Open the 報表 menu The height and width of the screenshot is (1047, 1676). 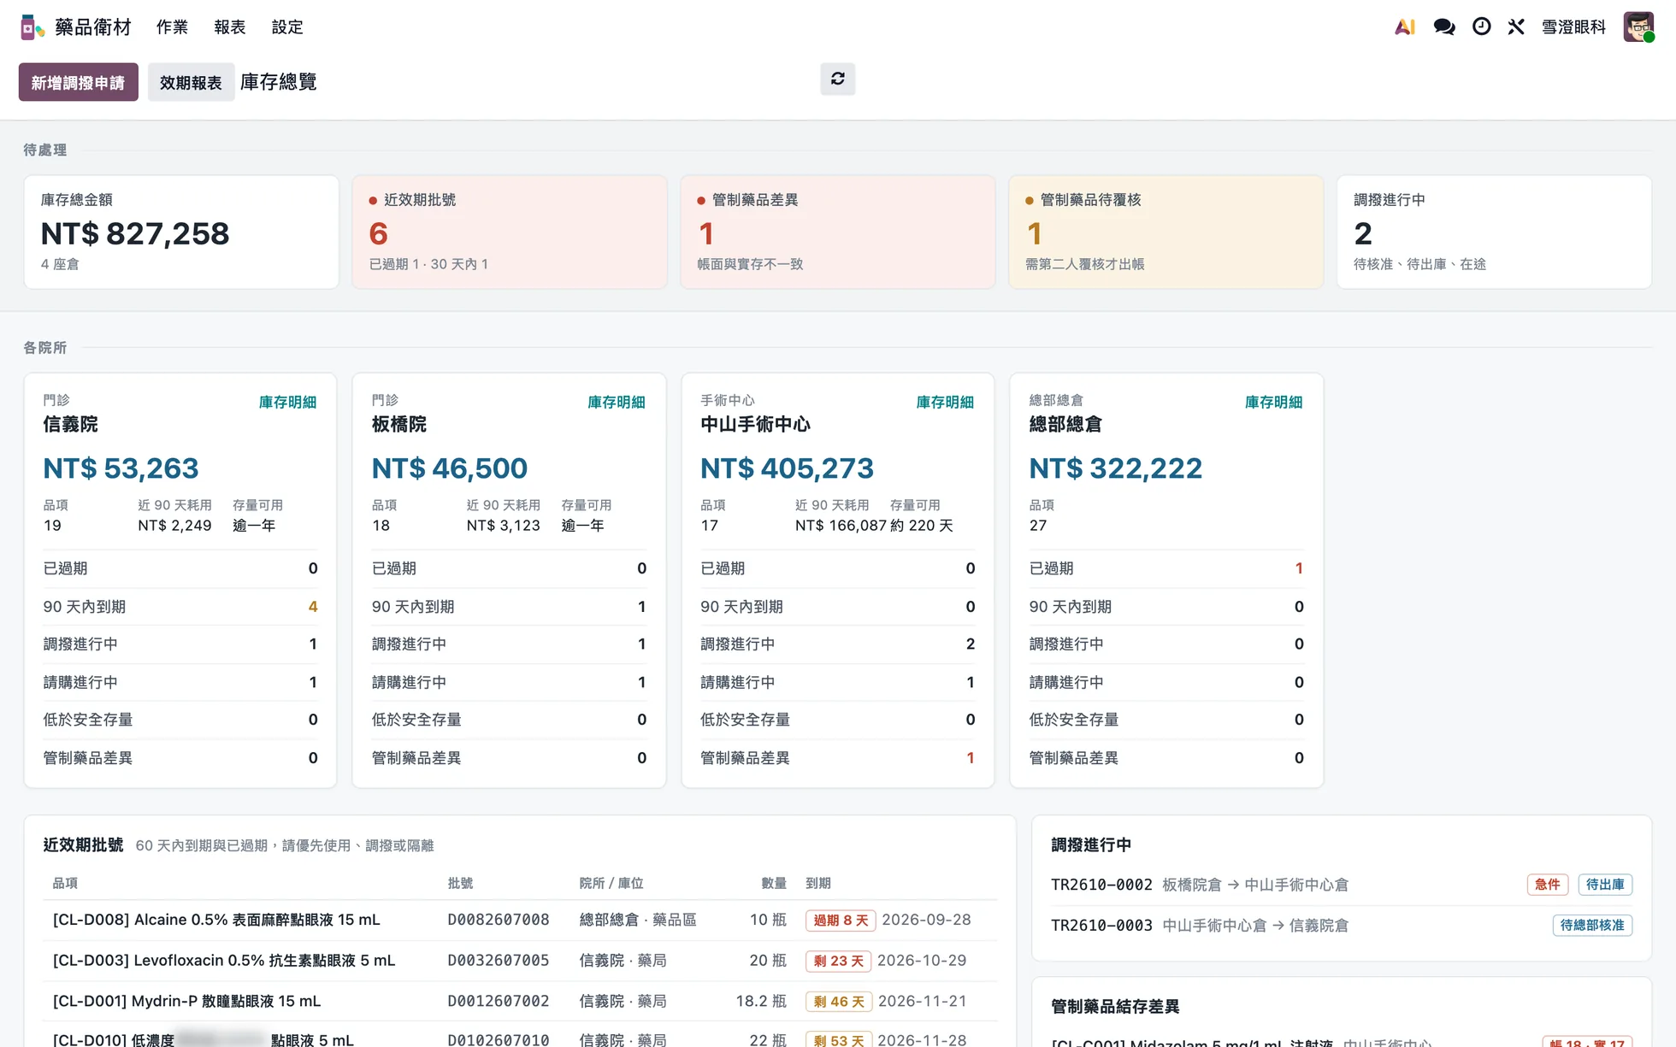(230, 27)
